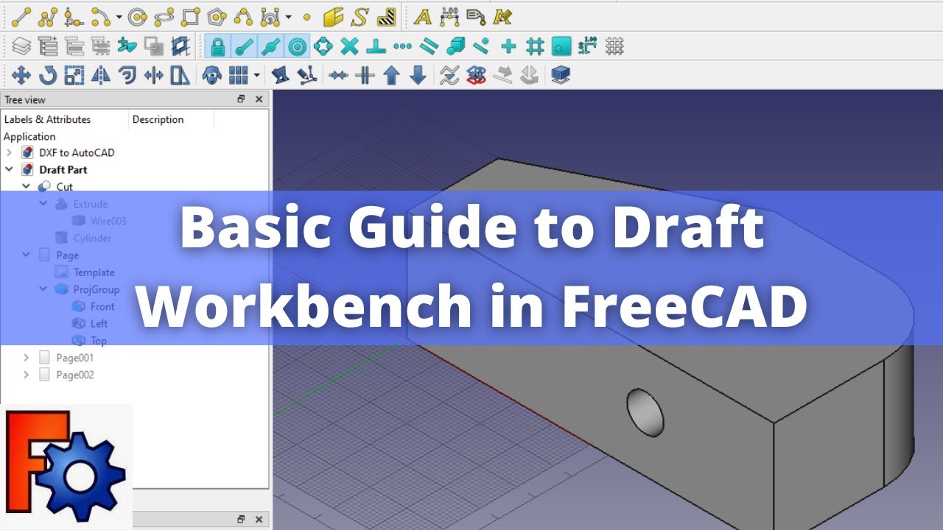Select the Polyline wire tool
Viewport: 943px width, 530px height.
pyautogui.click(x=47, y=16)
